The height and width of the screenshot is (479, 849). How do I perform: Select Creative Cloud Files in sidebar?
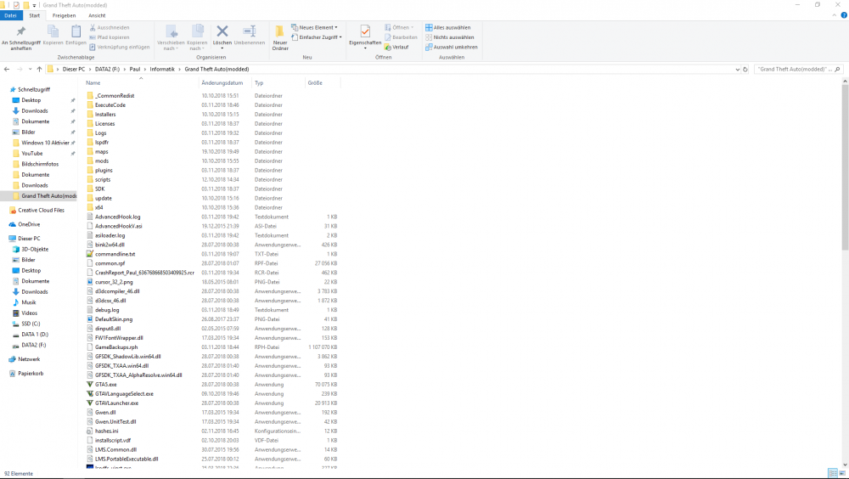(41, 211)
